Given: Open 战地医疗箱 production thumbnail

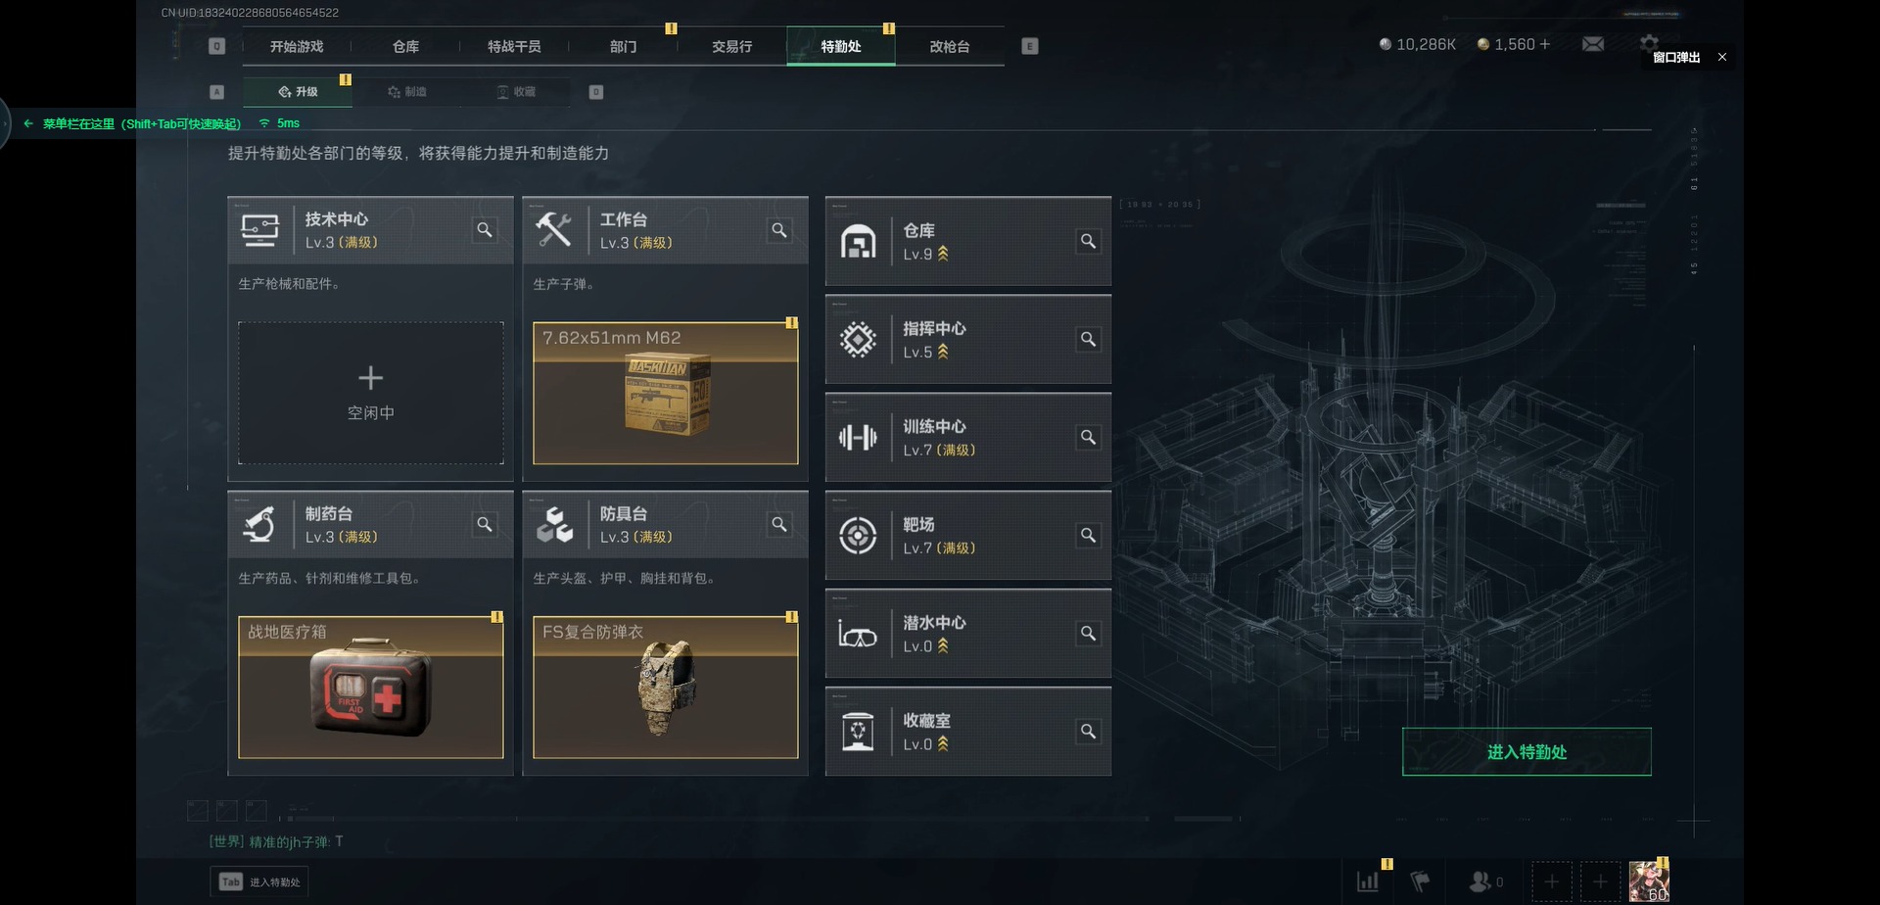Looking at the screenshot, I should [371, 688].
